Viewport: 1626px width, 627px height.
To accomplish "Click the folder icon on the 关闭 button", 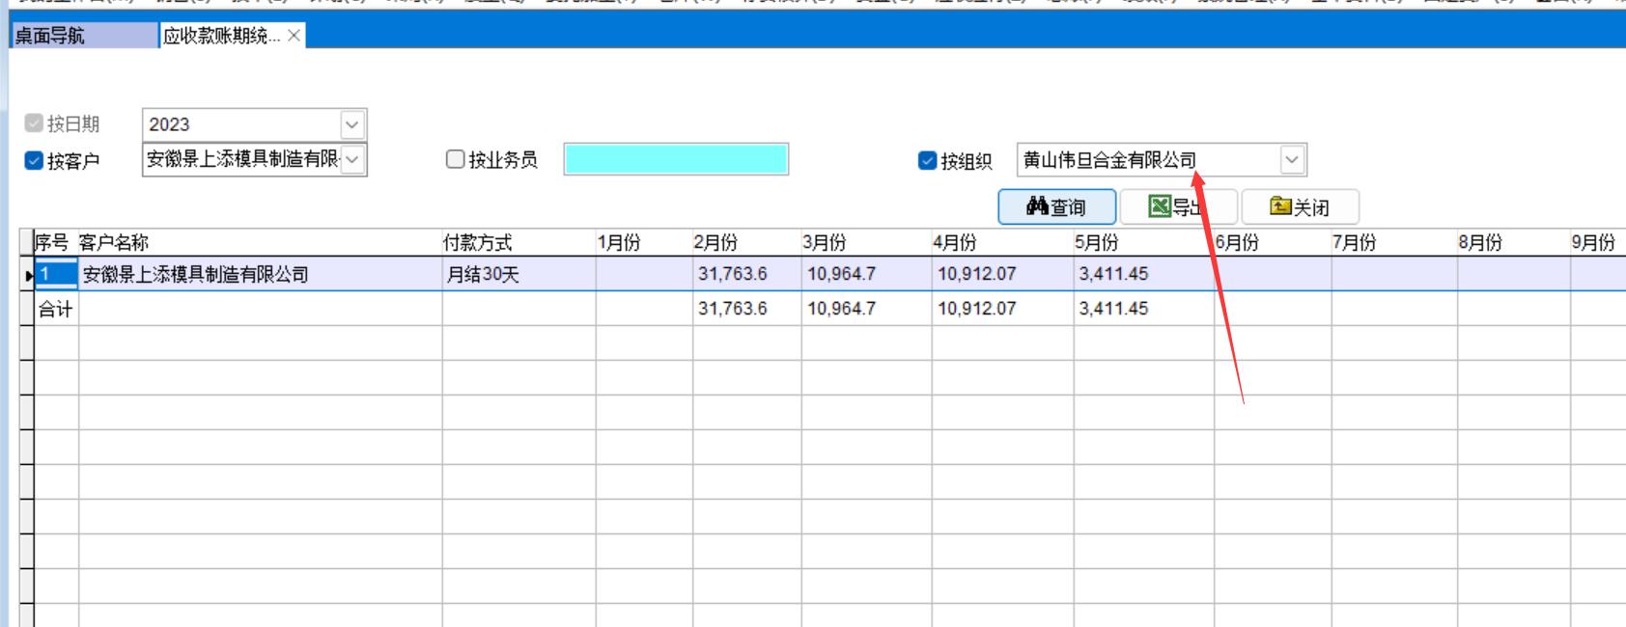I will click(1280, 206).
